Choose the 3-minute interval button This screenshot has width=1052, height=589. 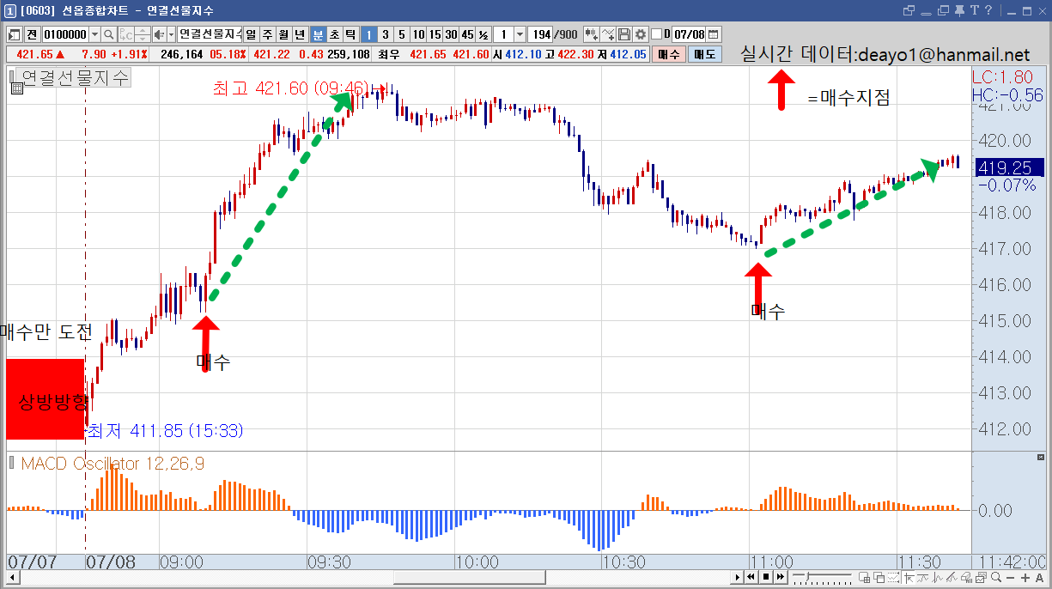385,34
